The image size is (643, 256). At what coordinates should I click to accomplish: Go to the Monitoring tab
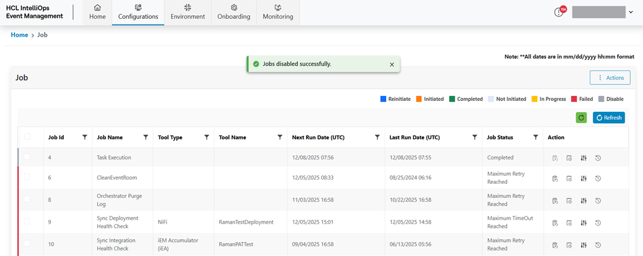(278, 12)
